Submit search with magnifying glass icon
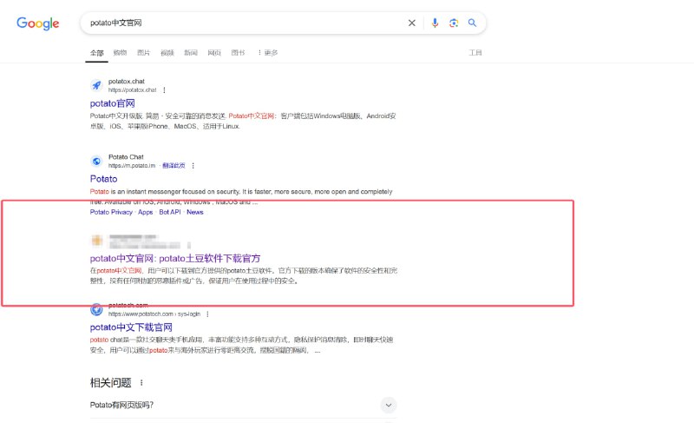This screenshot has width=694, height=423. (x=472, y=23)
